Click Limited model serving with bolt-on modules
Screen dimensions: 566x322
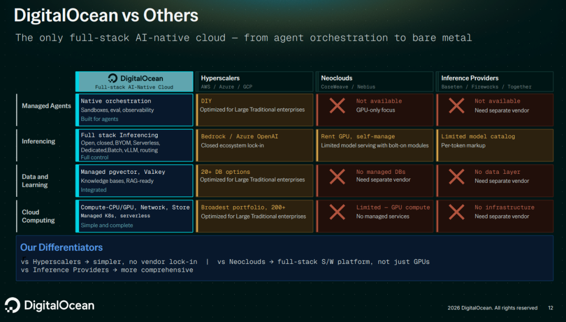[x=375, y=146]
